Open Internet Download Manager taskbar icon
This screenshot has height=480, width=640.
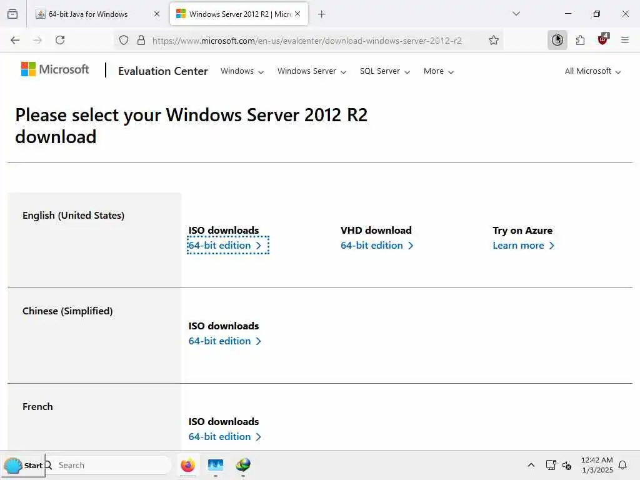click(243, 465)
